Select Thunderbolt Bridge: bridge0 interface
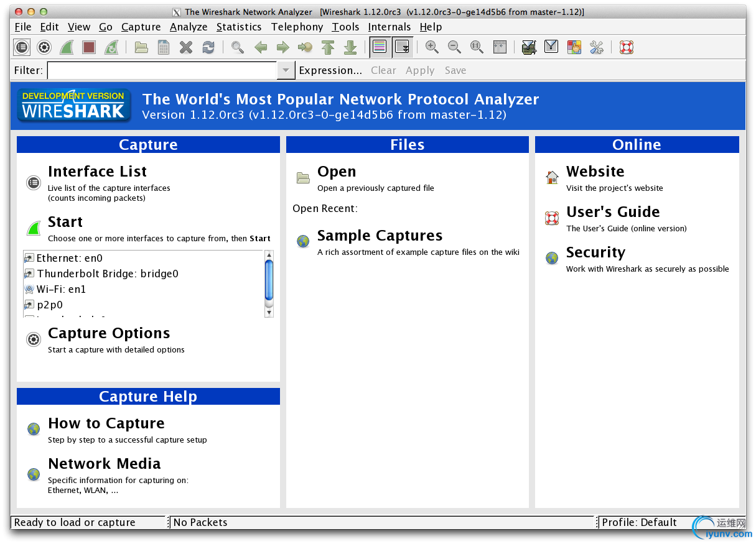 pos(108,274)
